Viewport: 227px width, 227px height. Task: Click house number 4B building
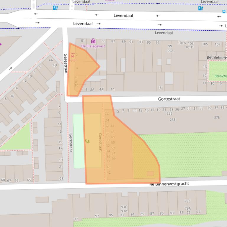[55, 65]
